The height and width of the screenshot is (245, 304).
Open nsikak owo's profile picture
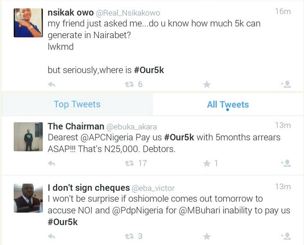click(28, 23)
